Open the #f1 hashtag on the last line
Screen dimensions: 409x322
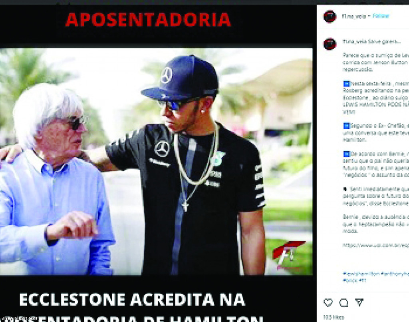362,280
